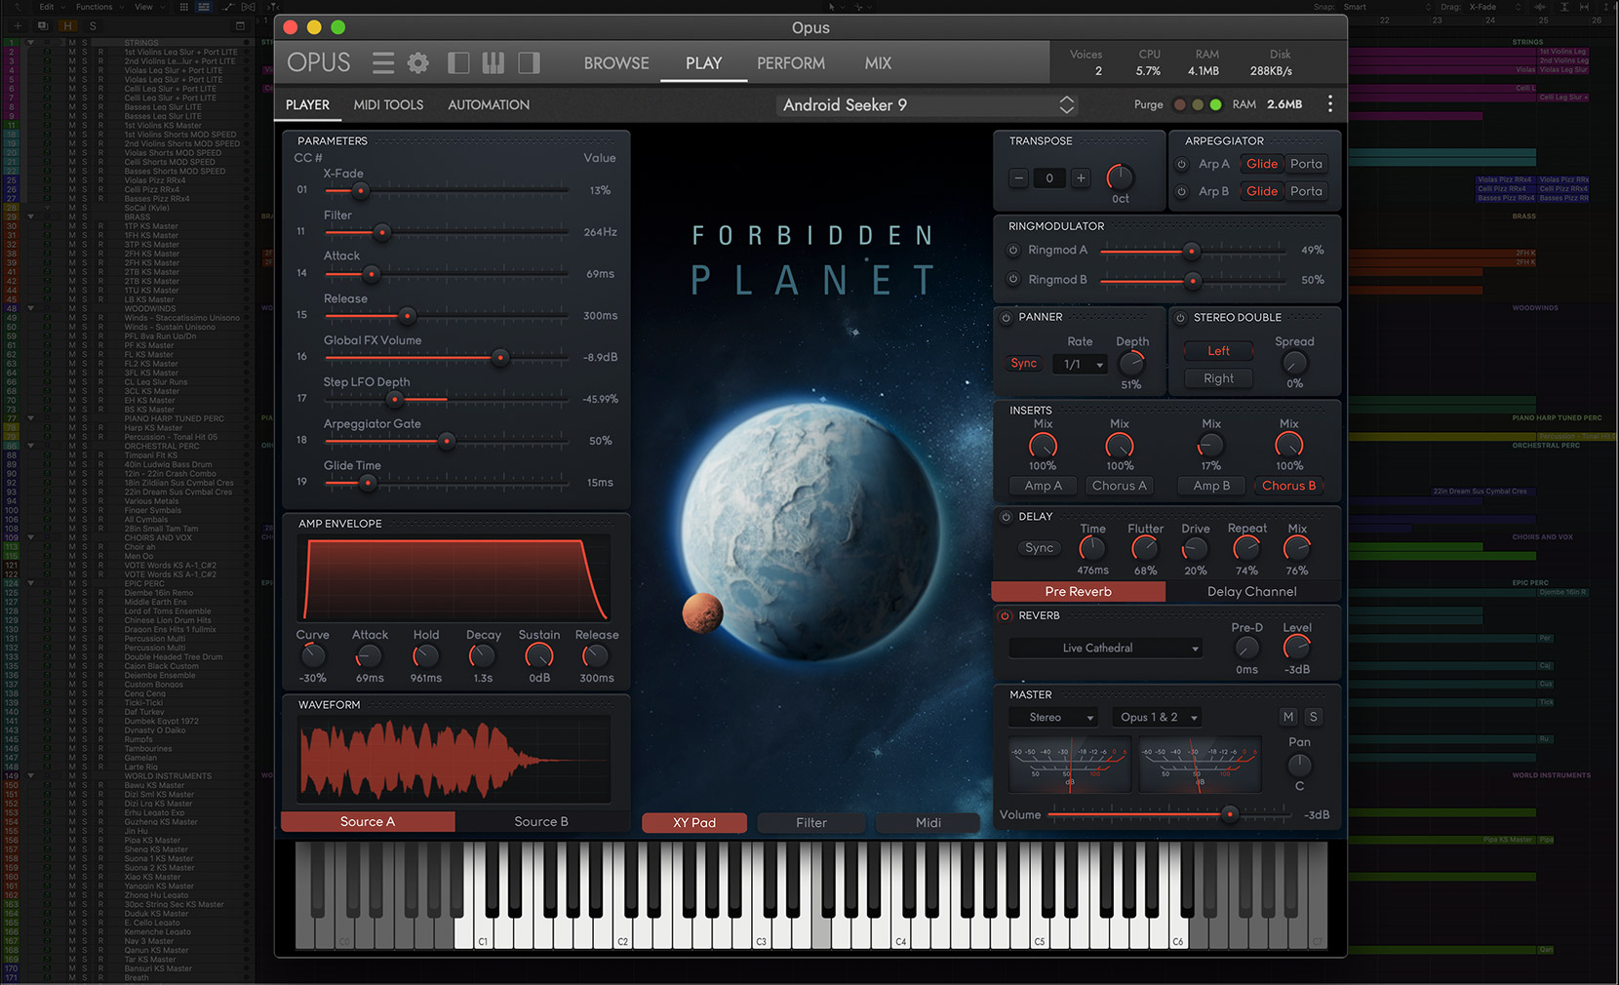Open the Master Stereo dropdown

1054,718
